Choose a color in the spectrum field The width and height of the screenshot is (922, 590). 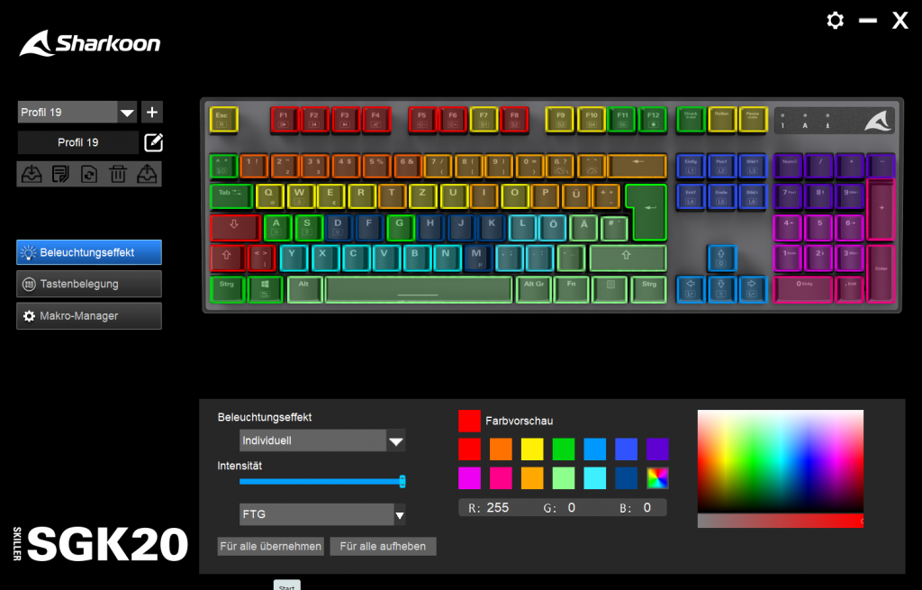[x=781, y=460]
